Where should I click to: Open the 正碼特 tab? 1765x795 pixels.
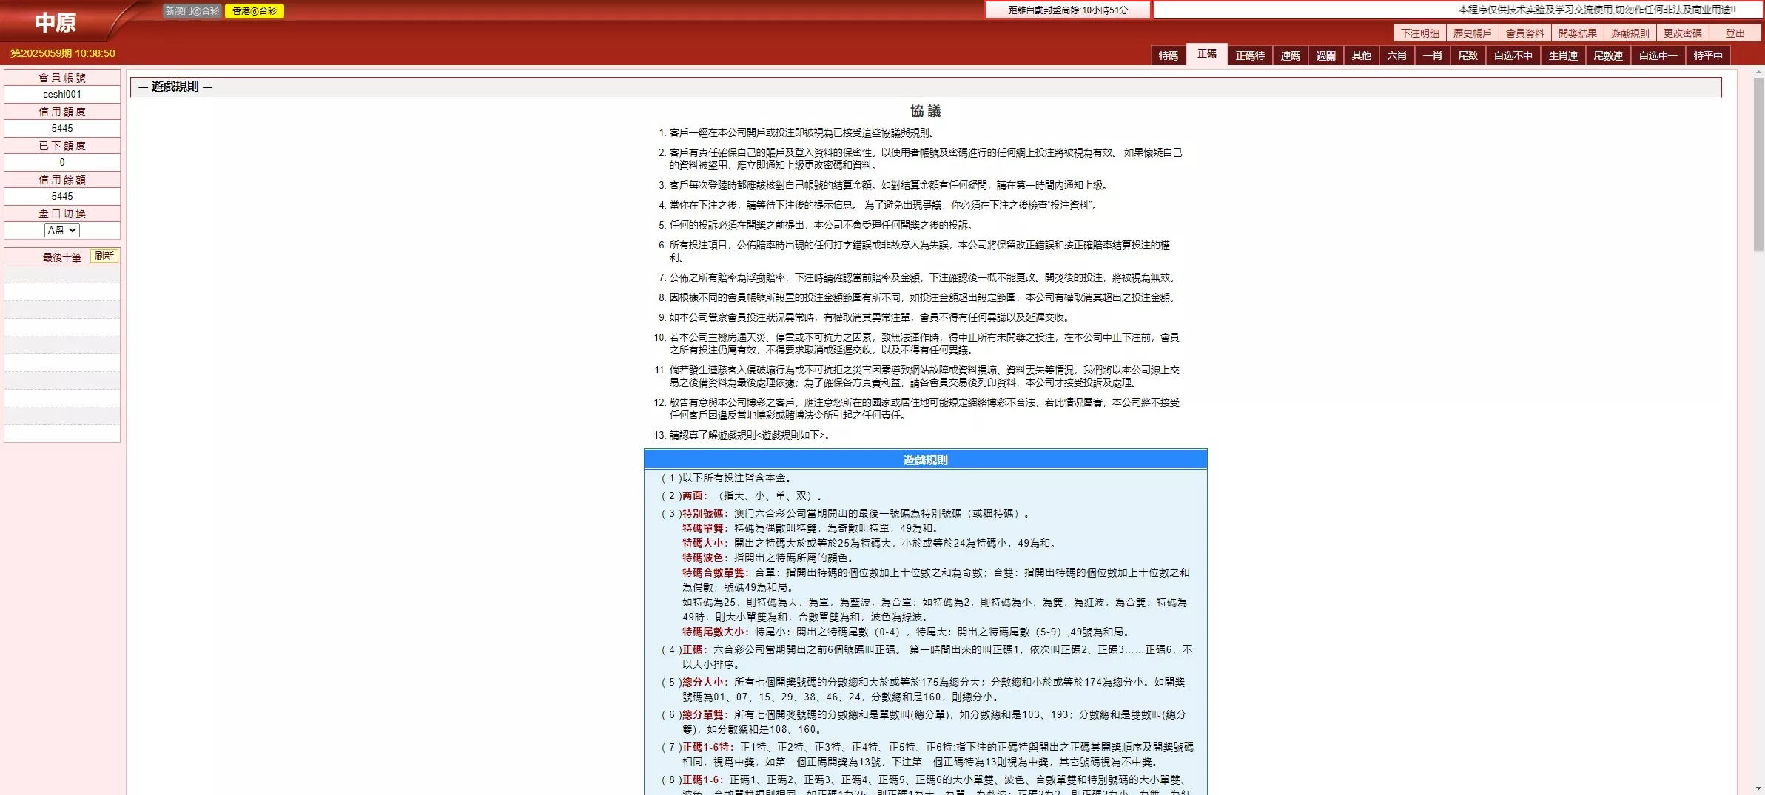[1251, 55]
